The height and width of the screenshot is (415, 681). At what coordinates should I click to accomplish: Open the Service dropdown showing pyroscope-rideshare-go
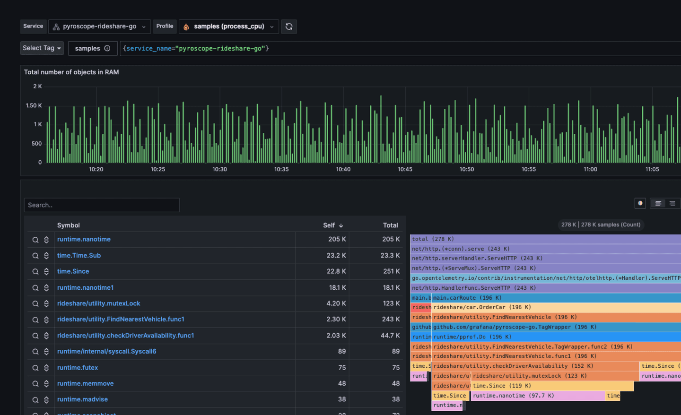coord(99,26)
